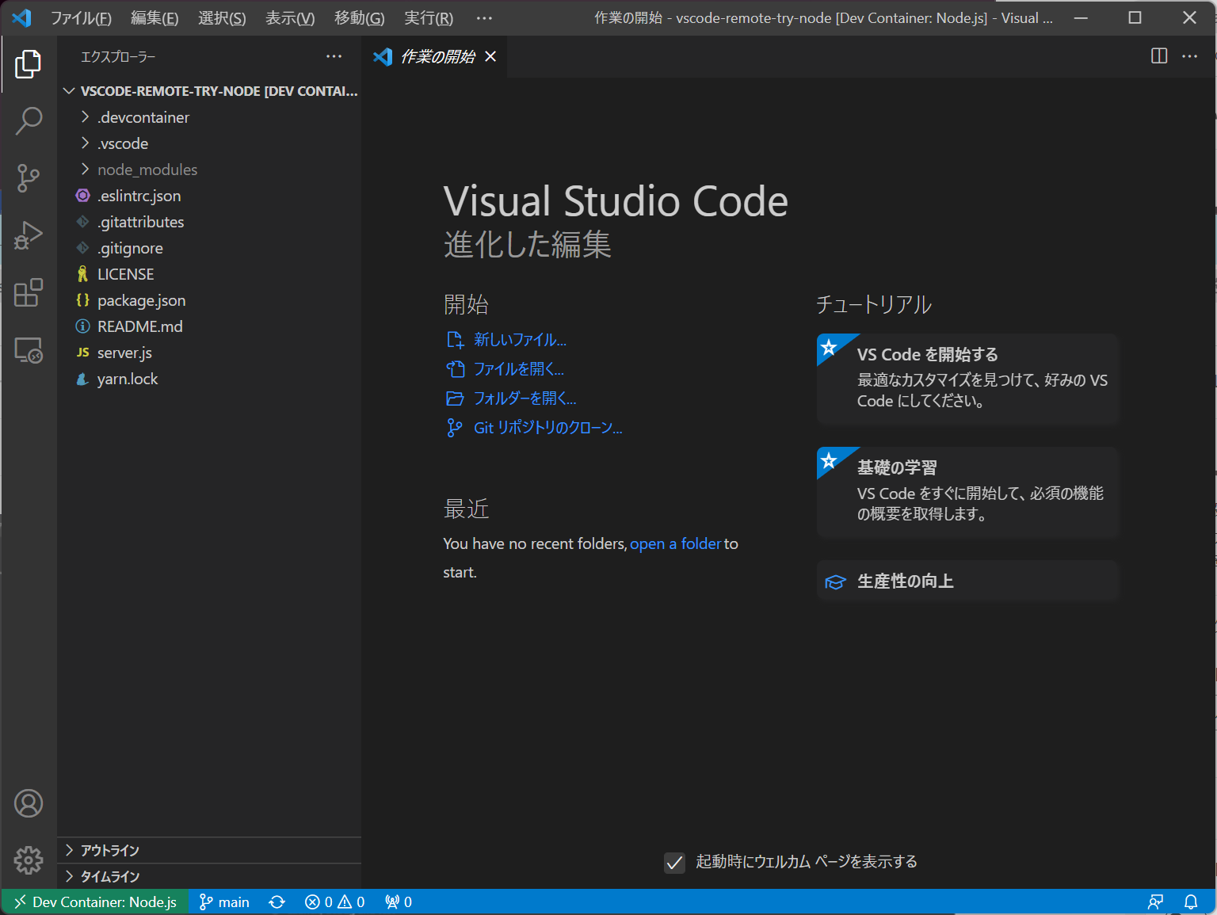Image resolution: width=1217 pixels, height=915 pixels.
Task: Open the Explorer view in activity bar
Action: click(x=29, y=64)
